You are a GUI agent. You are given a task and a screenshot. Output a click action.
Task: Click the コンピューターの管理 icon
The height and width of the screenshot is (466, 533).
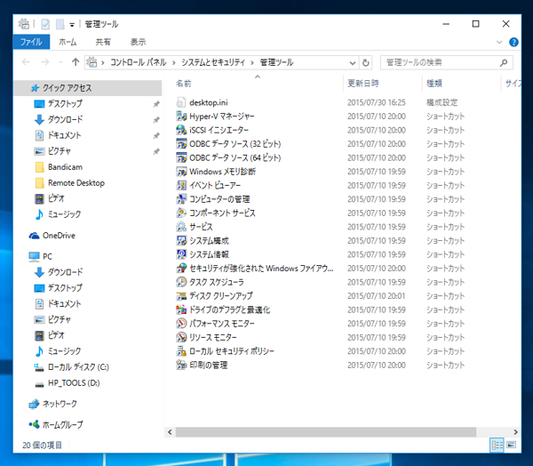[x=181, y=199]
